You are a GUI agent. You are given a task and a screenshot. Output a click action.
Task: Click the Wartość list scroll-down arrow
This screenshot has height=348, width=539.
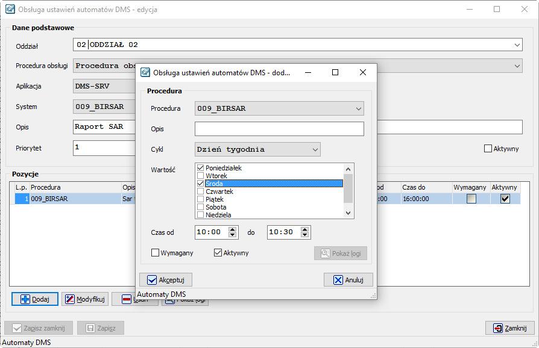click(348, 213)
